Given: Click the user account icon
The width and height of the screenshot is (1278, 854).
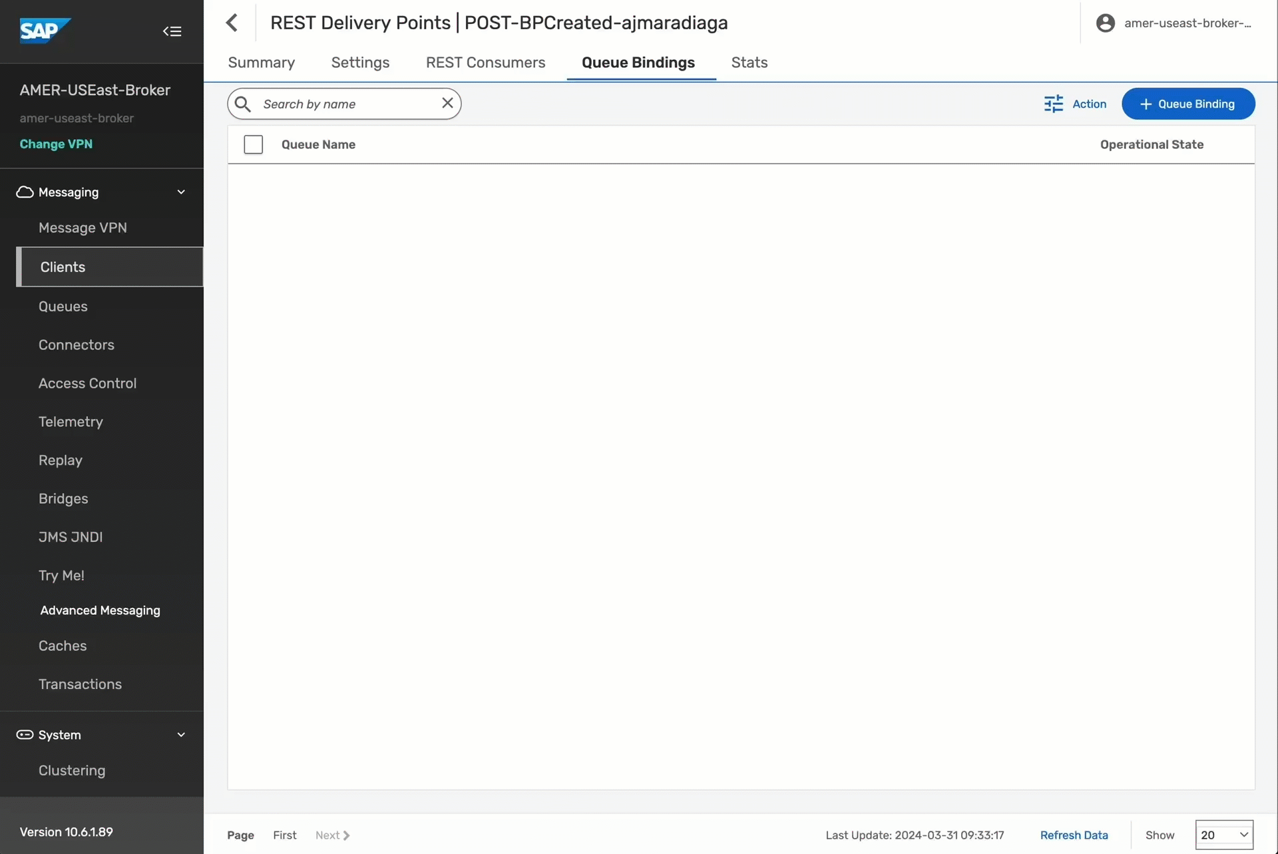Looking at the screenshot, I should 1106,22.
